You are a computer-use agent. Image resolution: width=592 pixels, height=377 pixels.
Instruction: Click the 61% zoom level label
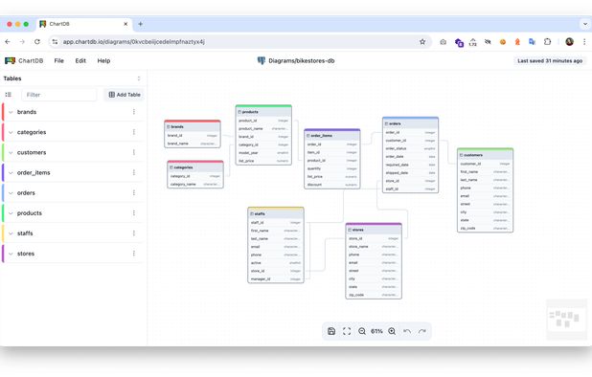(x=376, y=331)
